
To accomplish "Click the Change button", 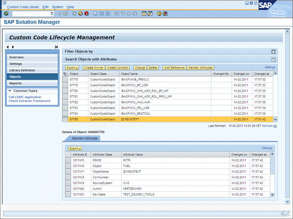I will [140, 68].
